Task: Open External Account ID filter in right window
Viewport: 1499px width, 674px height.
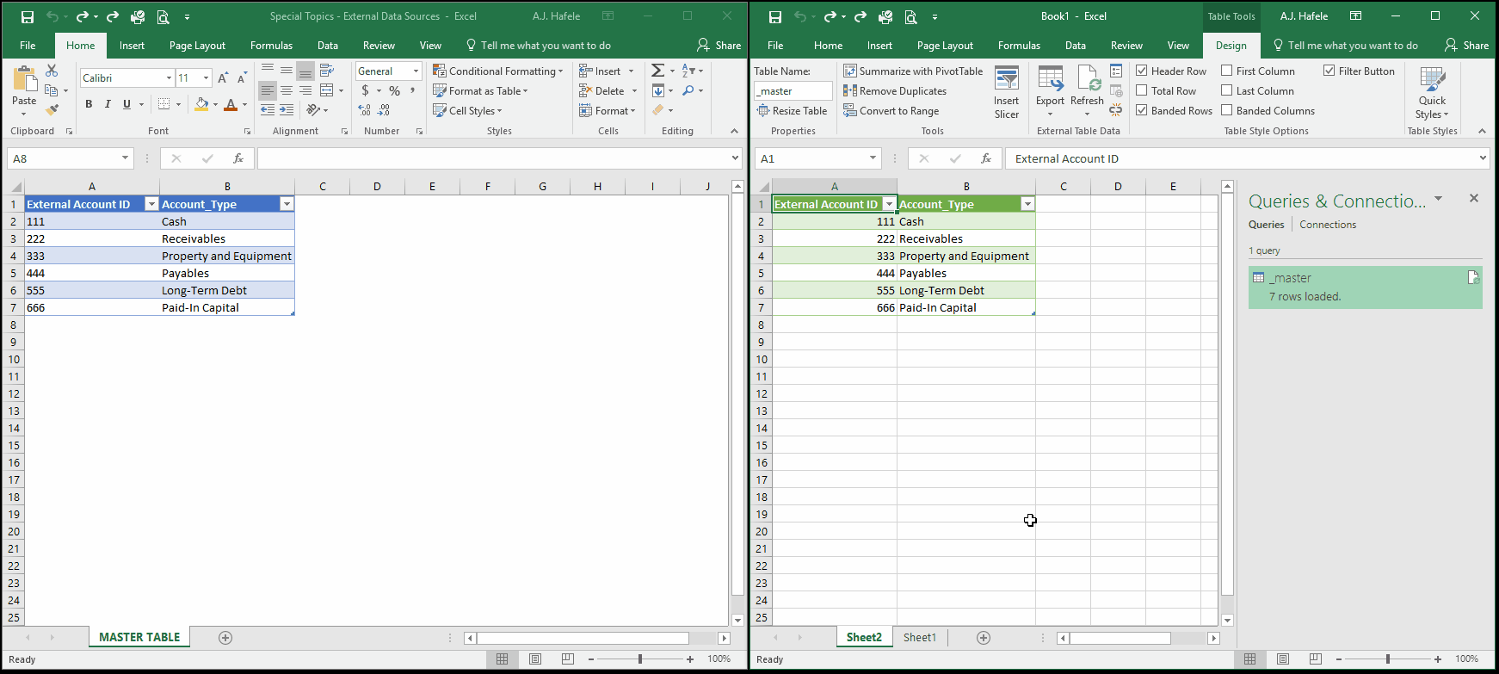Action: (890, 204)
